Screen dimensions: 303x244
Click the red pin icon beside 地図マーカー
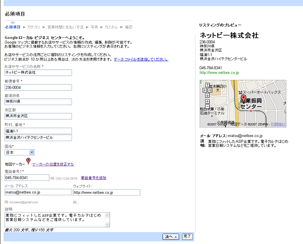(x=28, y=161)
